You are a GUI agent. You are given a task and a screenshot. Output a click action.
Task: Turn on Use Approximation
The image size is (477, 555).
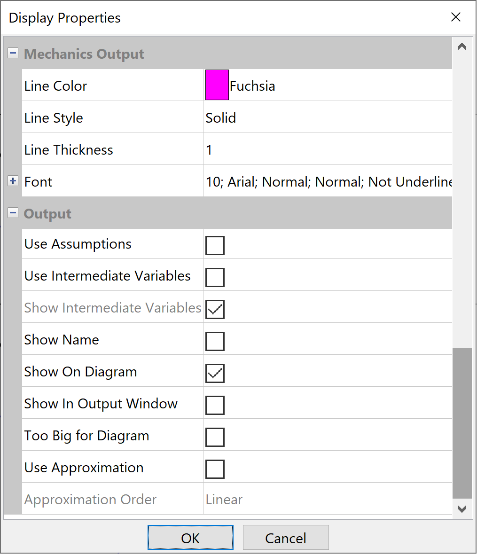(215, 469)
